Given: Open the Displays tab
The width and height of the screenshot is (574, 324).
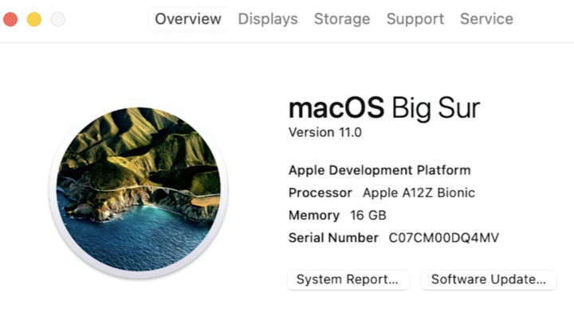Looking at the screenshot, I should (x=268, y=19).
